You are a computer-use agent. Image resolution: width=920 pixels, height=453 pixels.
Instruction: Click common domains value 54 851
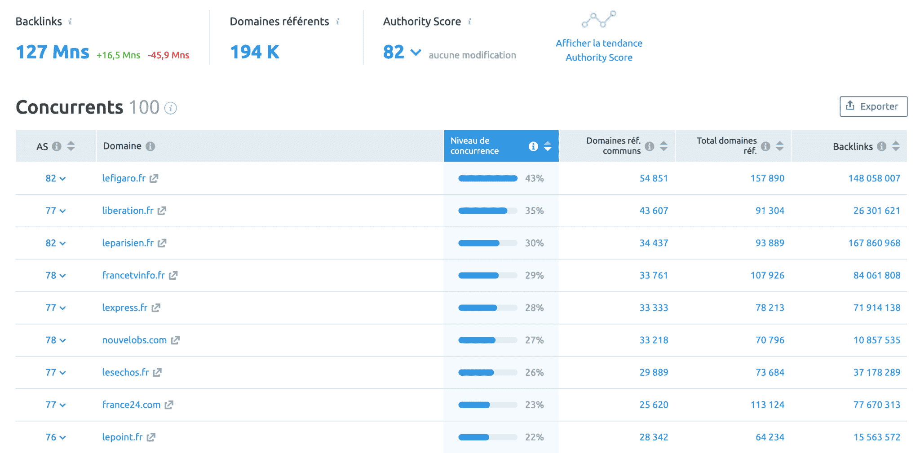(654, 178)
